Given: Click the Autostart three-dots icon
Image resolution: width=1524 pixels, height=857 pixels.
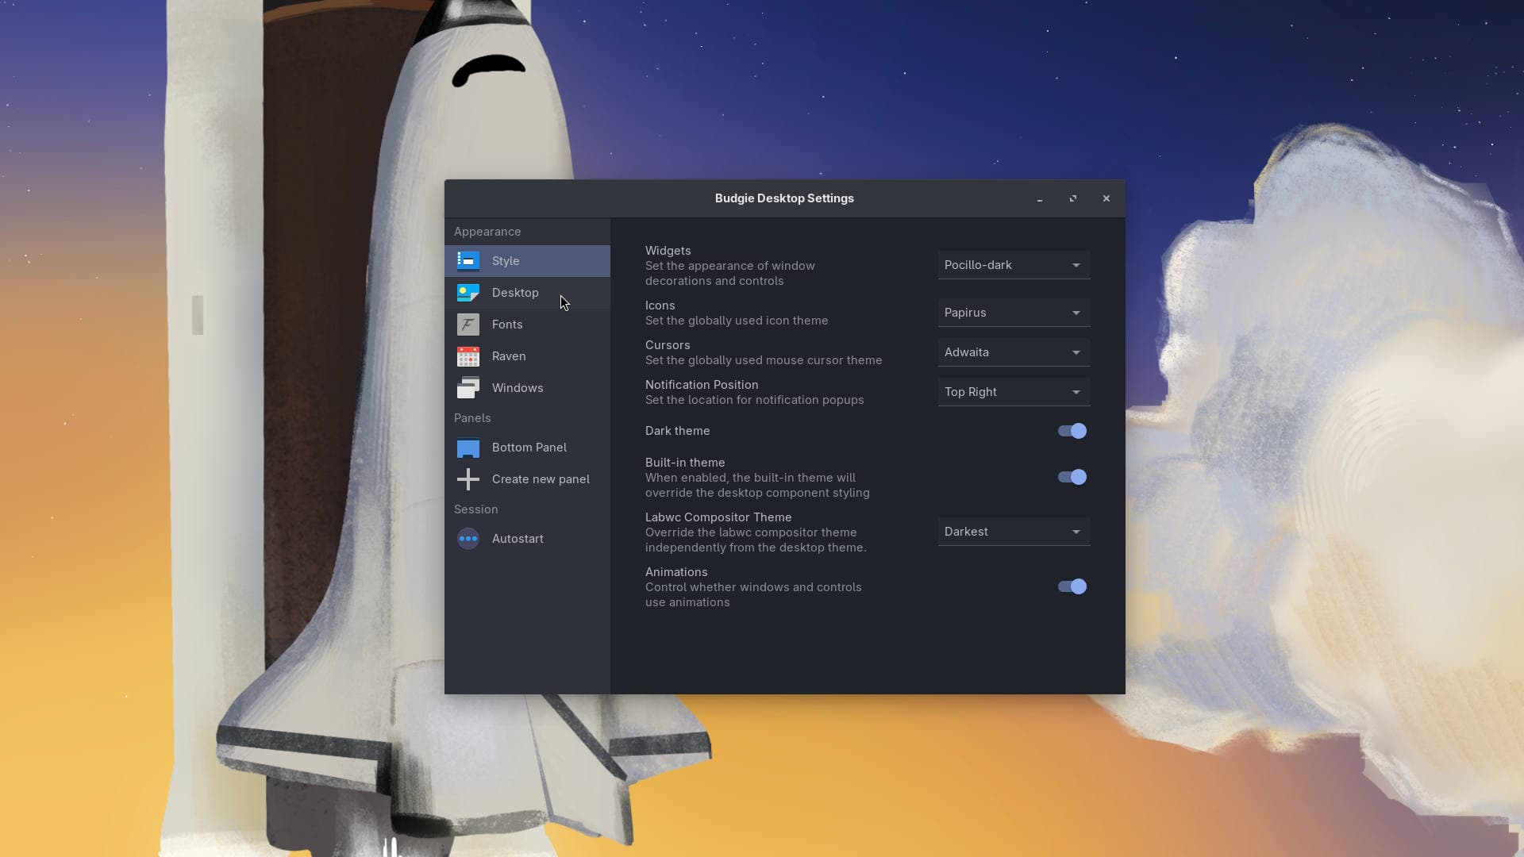Looking at the screenshot, I should (x=468, y=539).
